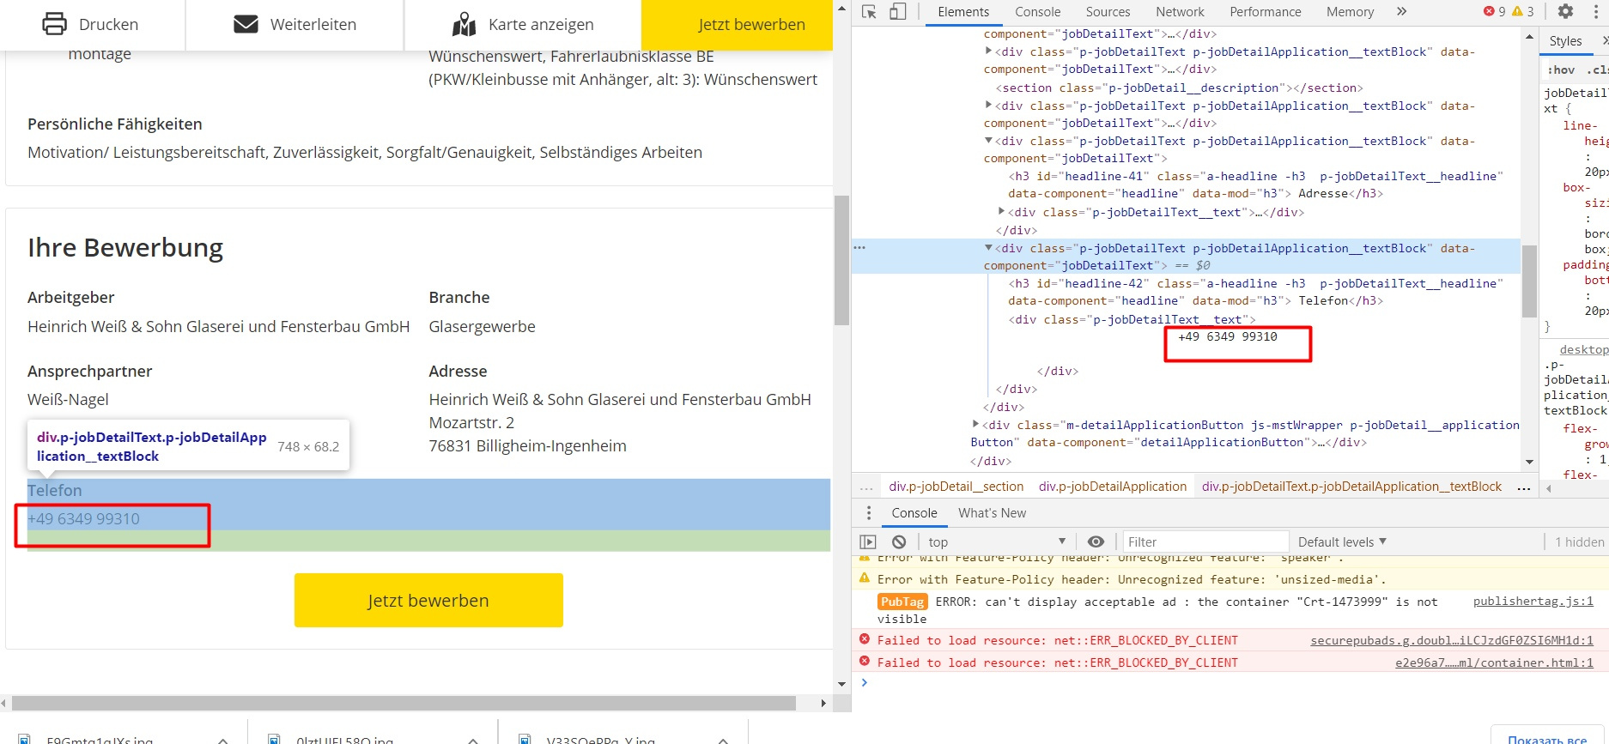Click div.p-jobDetail__section breadcrumb
This screenshot has height=744, width=1609.
tap(956, 487)
